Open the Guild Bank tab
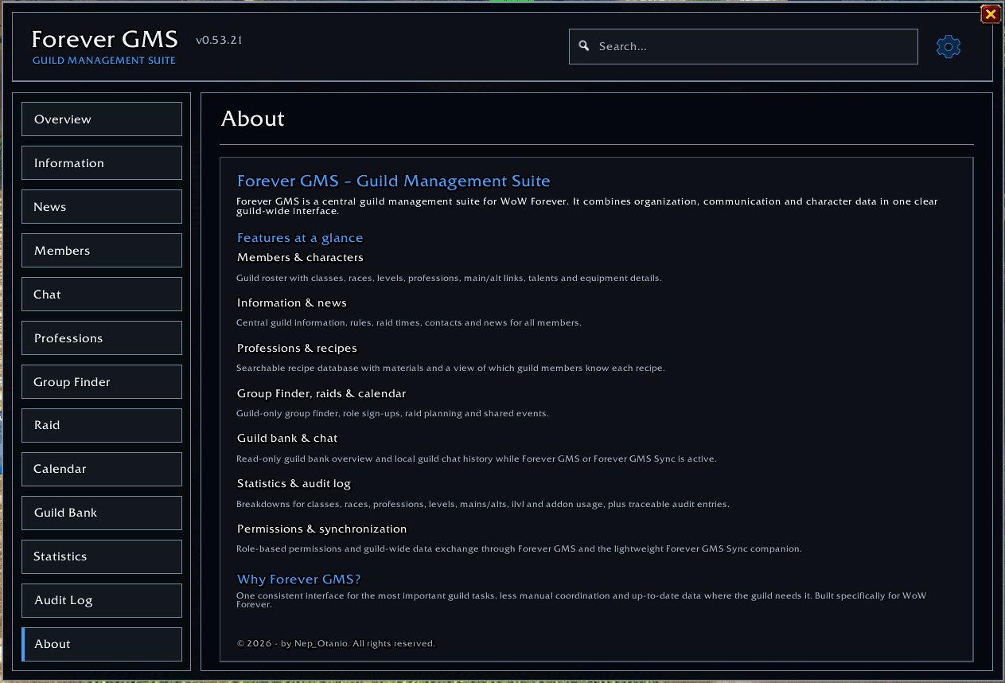This screenshot has height=683, width=1005. click(102, 513)
